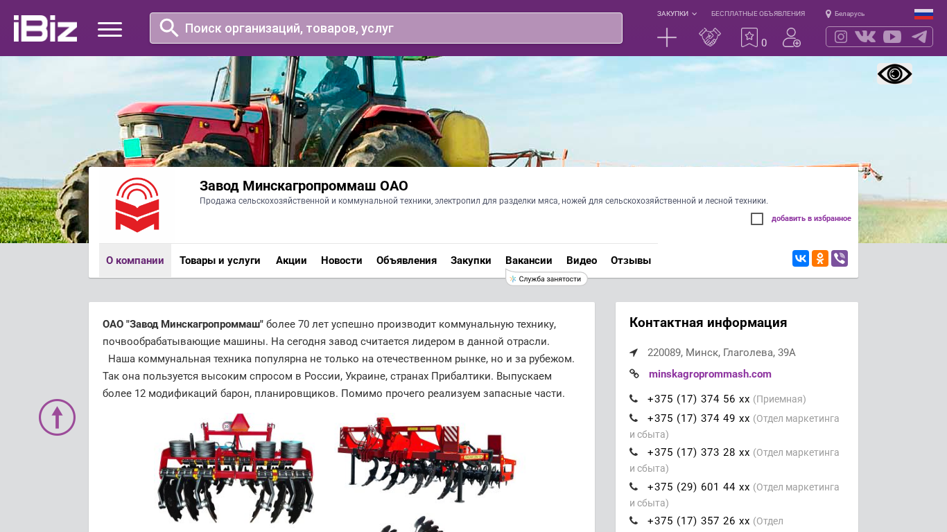This screenshot has height=532, width=947.
Task: Click the 'Контактная информация' heading
Action: point(709,323)
